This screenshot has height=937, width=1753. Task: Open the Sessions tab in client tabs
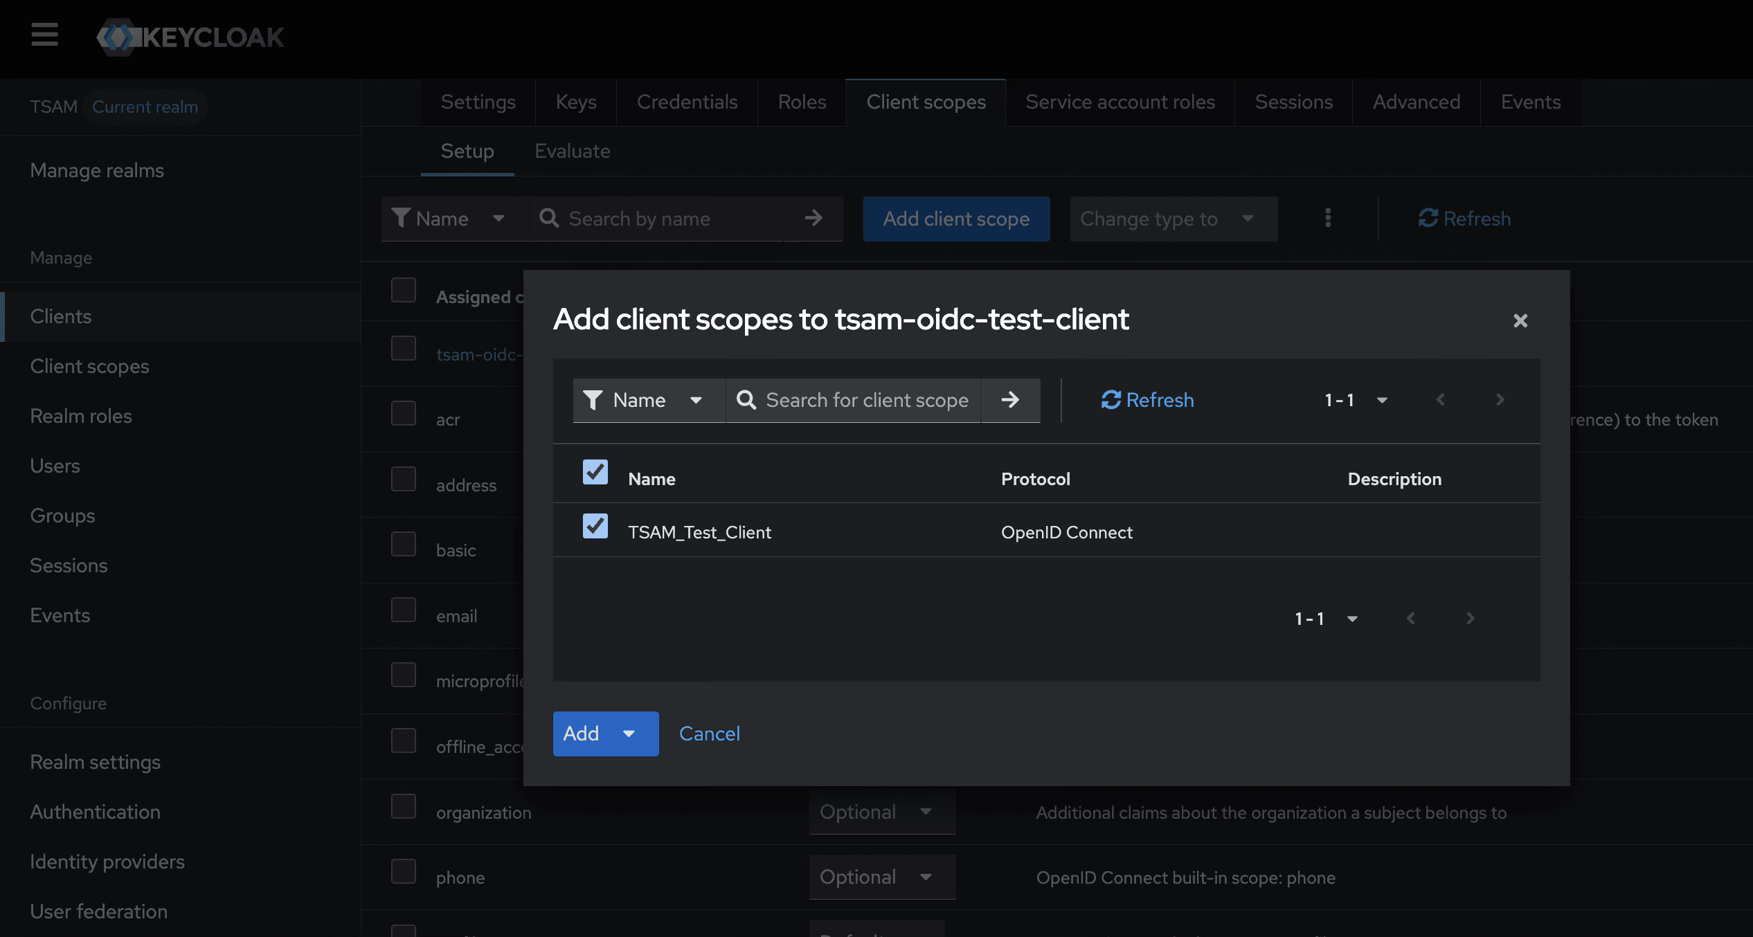[x=1293, y=102]
